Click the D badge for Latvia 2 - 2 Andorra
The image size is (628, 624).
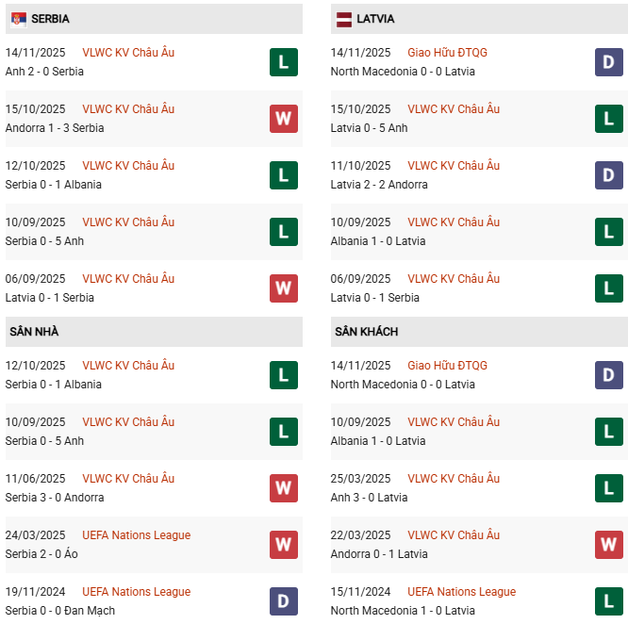609,175
